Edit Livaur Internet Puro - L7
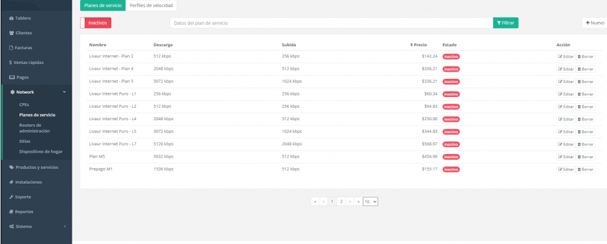 566,145
